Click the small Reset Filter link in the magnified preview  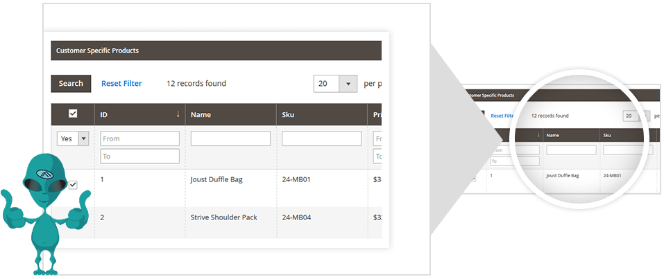click(502, 116)
